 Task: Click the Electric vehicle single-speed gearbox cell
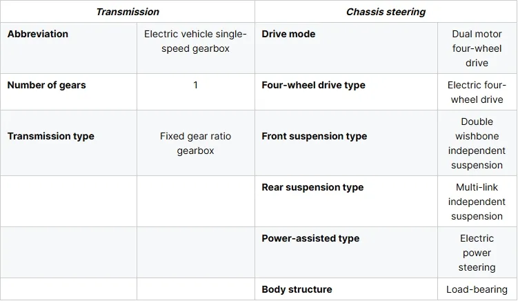tap(196, 48)
